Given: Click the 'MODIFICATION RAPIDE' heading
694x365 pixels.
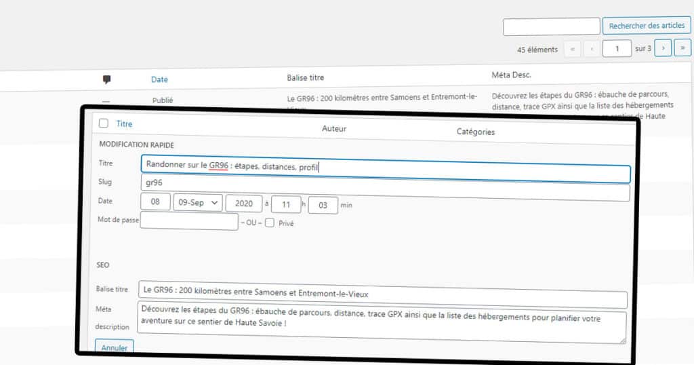Looking at the screenshot, I should click(x=136, y=145).
